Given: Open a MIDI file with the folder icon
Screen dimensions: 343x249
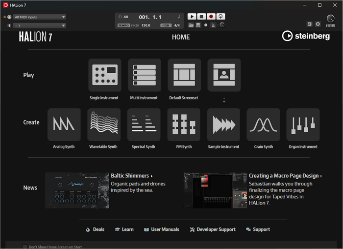Looking at the screenshot, I should click(191, 25).
